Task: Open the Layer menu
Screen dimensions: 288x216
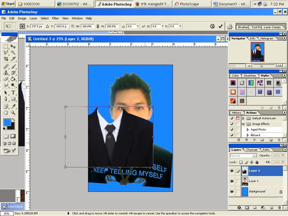Action: click(x=33, y=18)
